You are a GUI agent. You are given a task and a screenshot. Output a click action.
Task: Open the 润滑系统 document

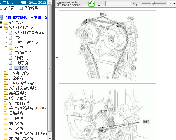21,58
